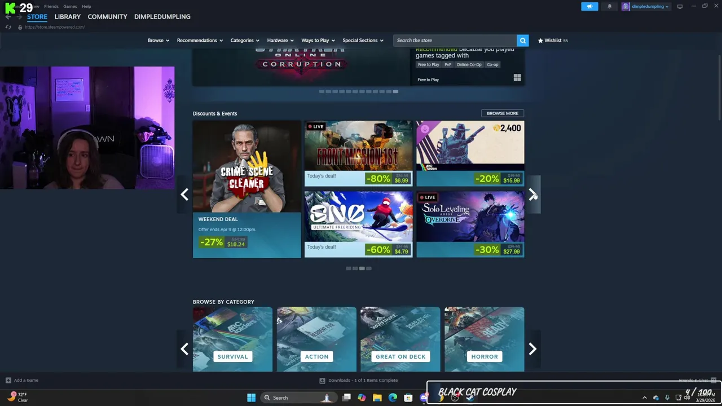The width and height of the screenshot is (722, 406).
Task: Open Discord from the taskbar
Action: click(x=424, y=398)
